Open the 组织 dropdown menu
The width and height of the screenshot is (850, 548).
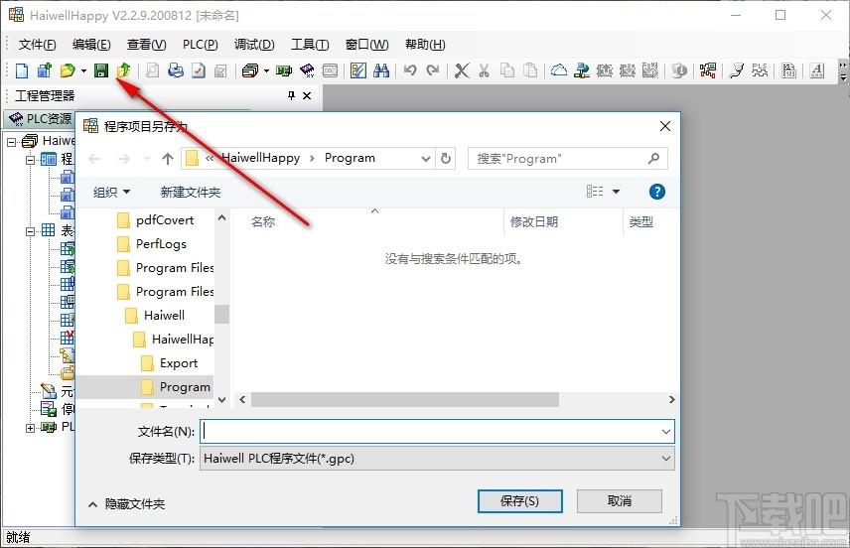click(x=111, y=192)
